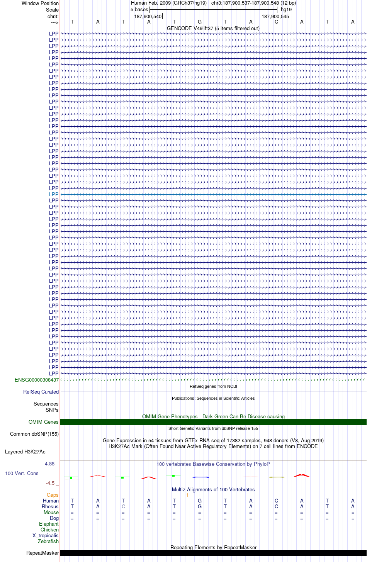Viewport: 367px width, 562px height.
Task: Click the black RepeatMasker bar
Action: click(213, 553)
